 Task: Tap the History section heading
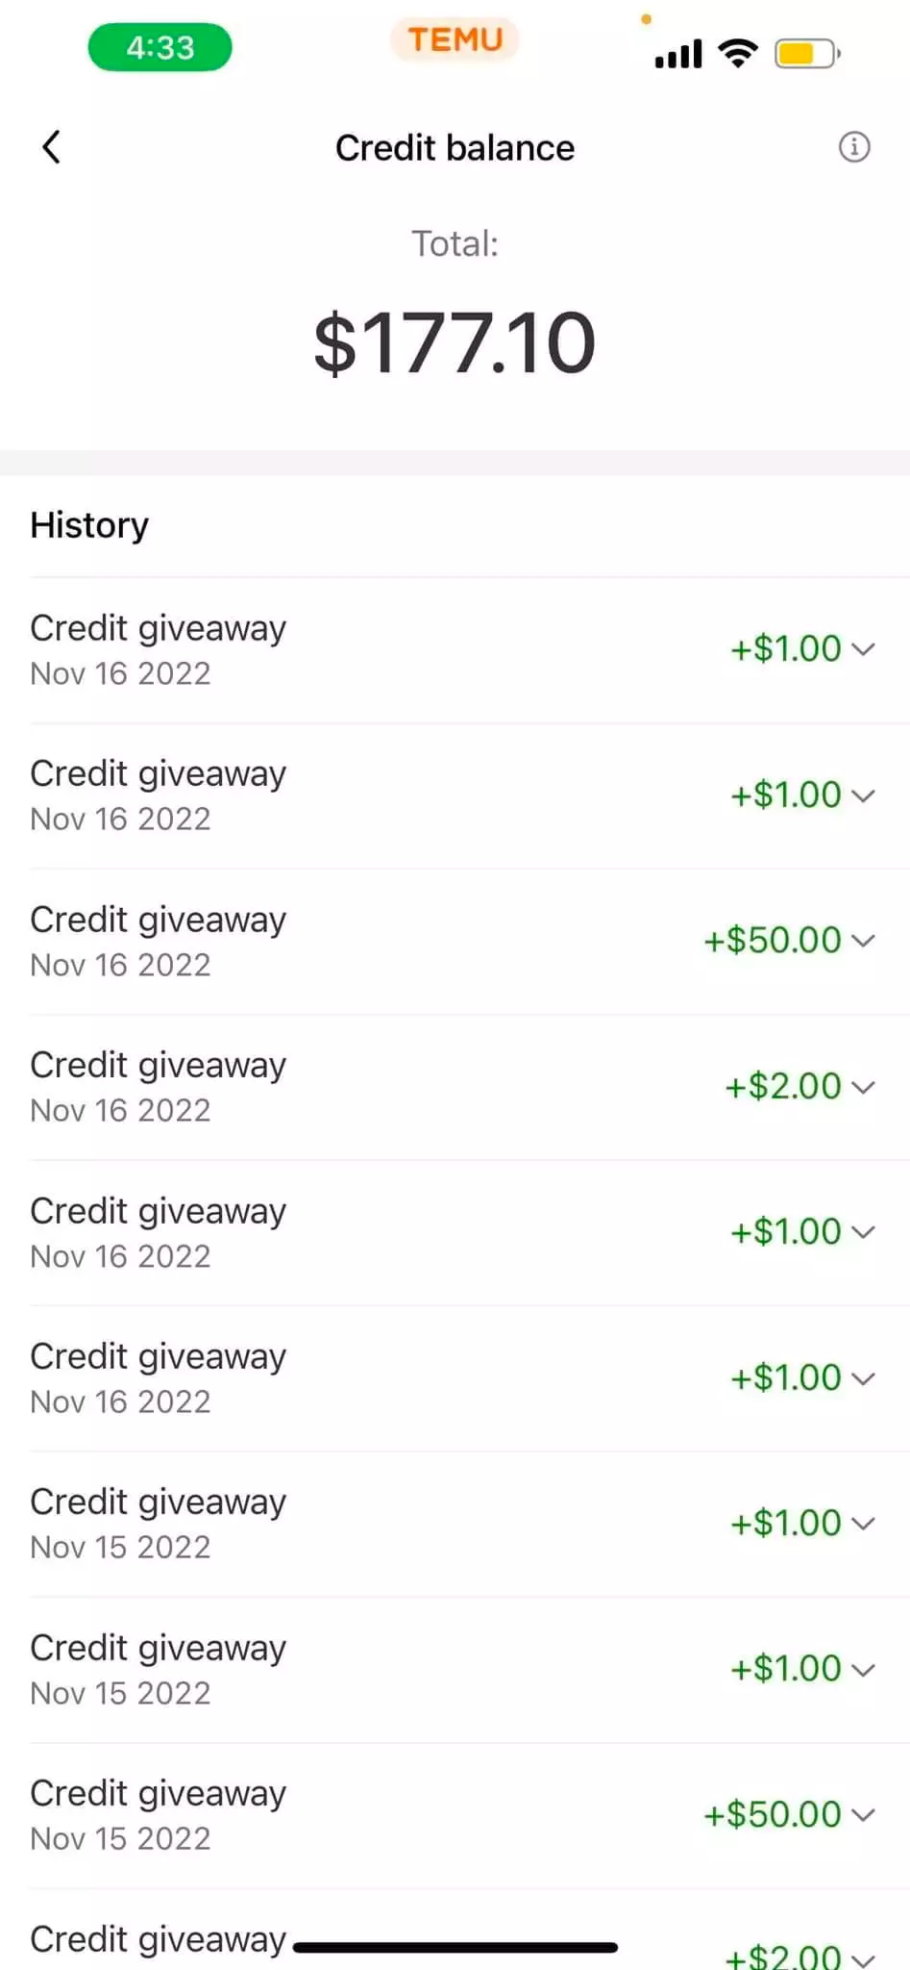coord(89,525)
